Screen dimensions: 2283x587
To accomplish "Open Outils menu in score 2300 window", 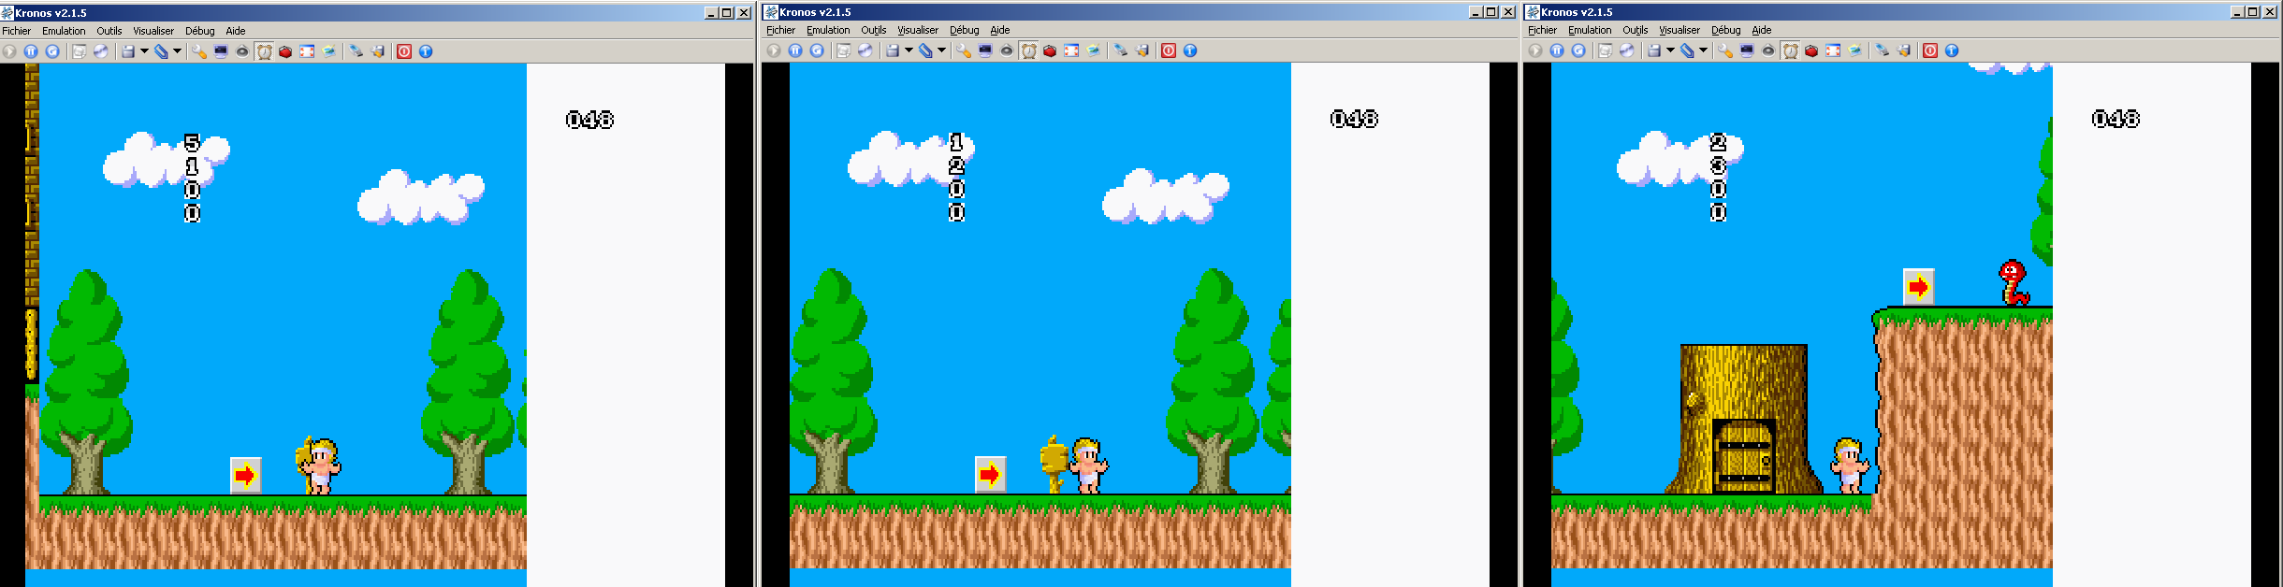I will 1636,30.
